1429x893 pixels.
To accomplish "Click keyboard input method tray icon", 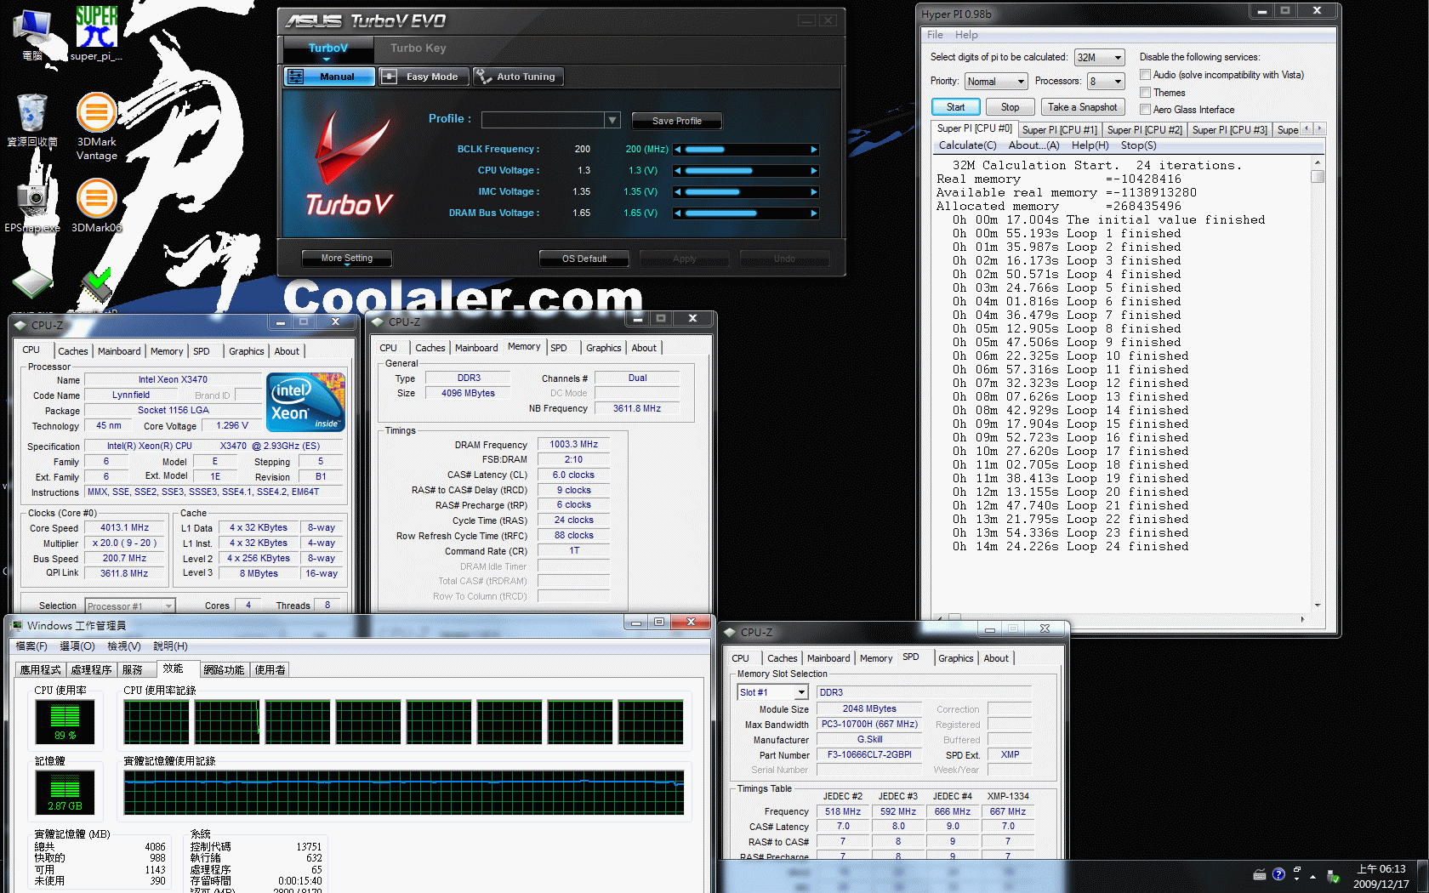I will point(1260,874).
